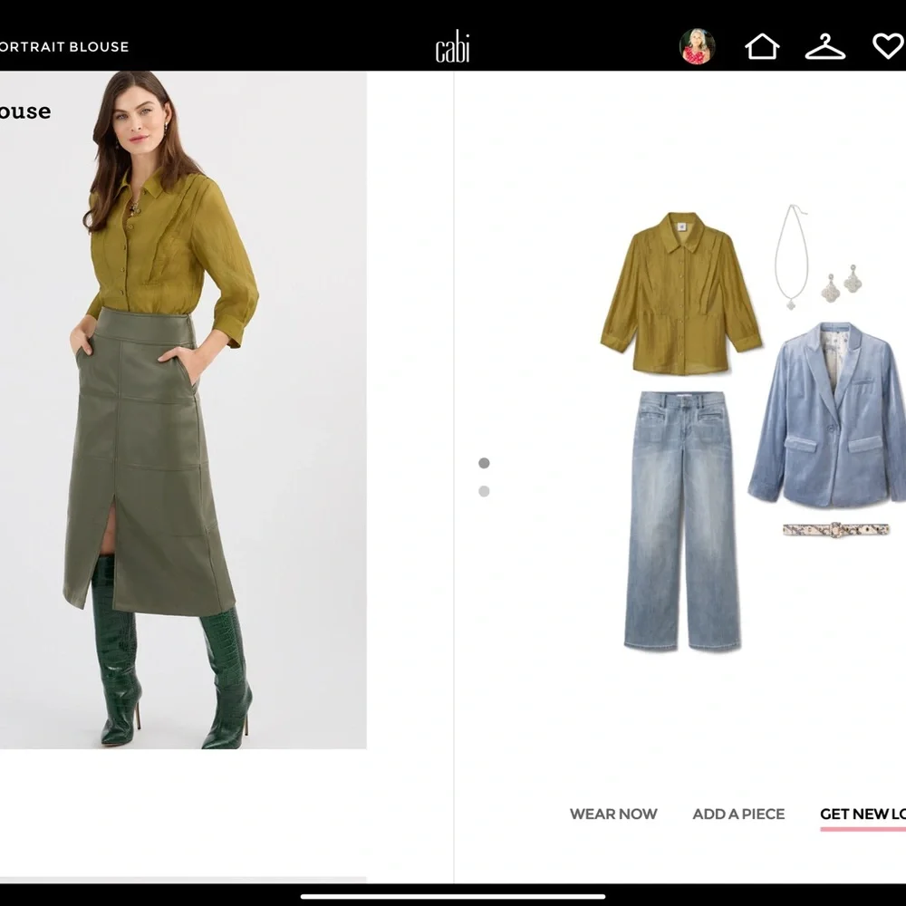Select the Get New Look tab
906x906 pixels.
coord(863,814)
